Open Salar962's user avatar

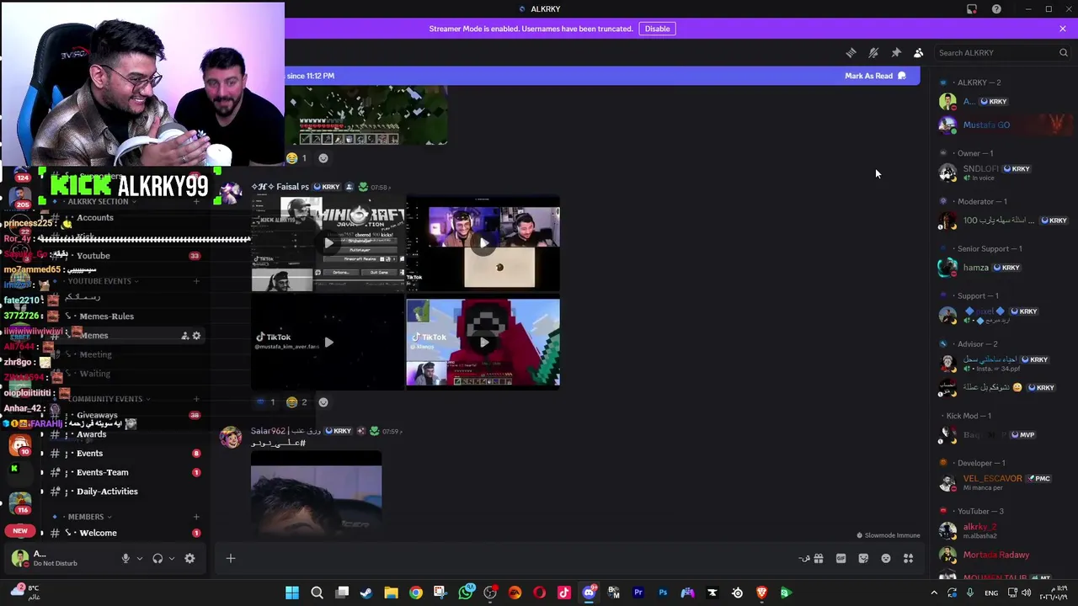[x=231, y=438]
